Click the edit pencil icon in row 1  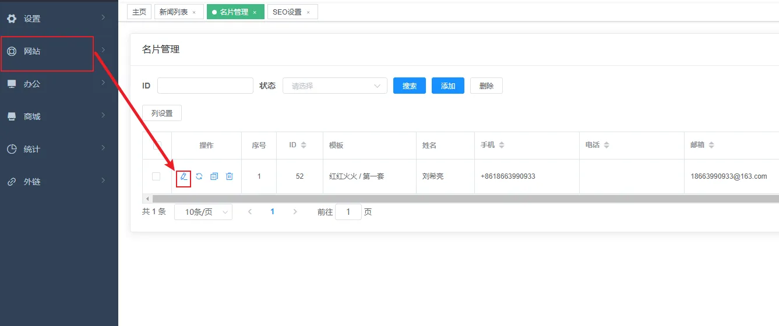(x=184, y=176)
